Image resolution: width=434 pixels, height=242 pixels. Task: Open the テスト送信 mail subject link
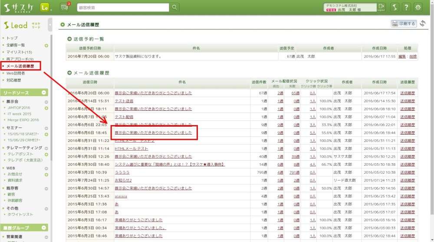click(x=124, y=101)
